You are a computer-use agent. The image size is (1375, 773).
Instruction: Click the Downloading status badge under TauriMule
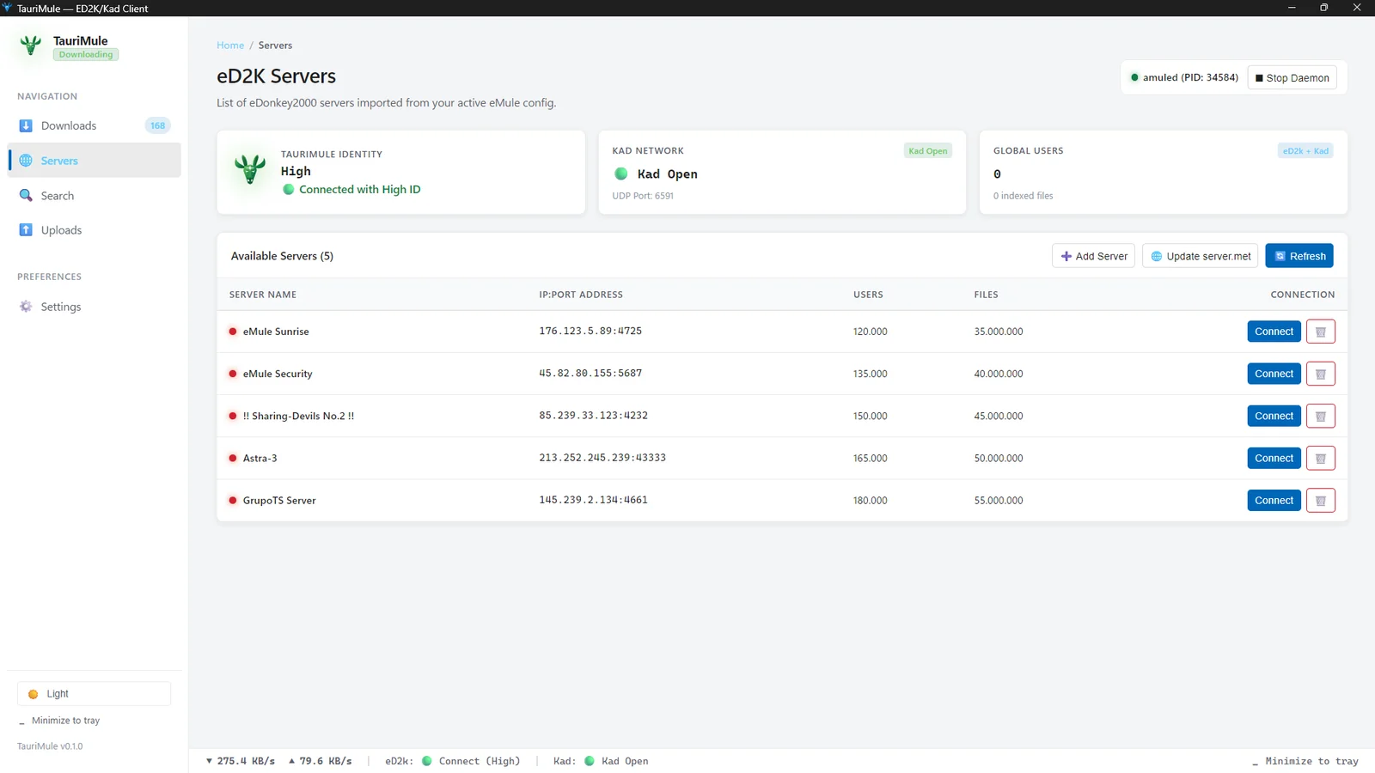point(86,54)
